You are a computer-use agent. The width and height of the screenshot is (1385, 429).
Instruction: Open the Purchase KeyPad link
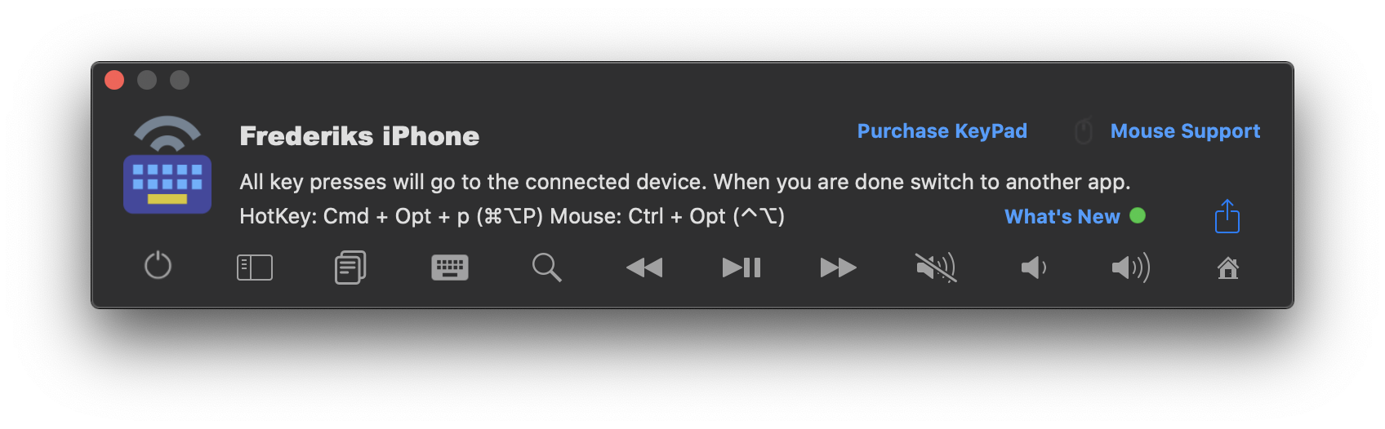(942, 131)
